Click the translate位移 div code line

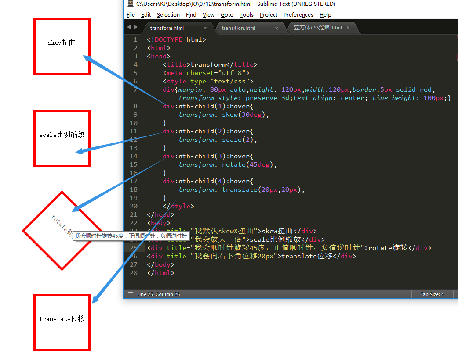[x=251, y=256]
